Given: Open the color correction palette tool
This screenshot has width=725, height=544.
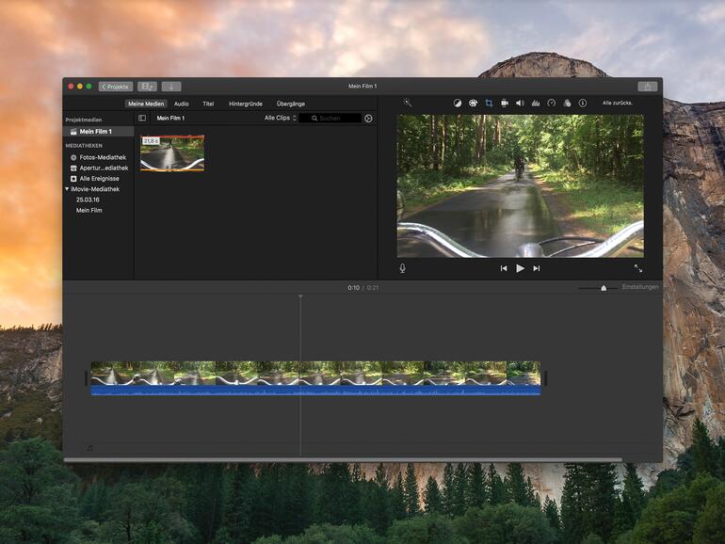Looking at the screenshot, I should (x=473, y=103).
